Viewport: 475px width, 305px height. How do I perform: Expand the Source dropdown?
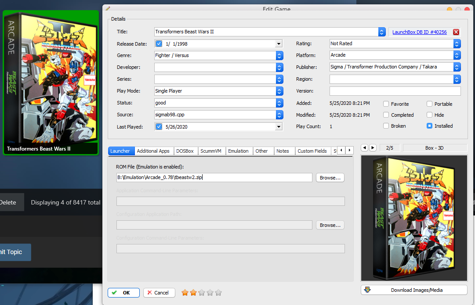pos(279,115)
